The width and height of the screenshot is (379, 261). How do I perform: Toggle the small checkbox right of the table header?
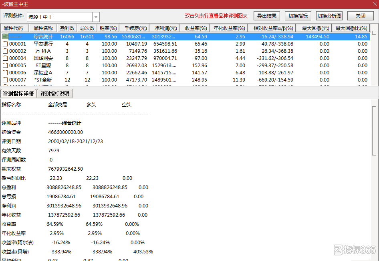[x=374, y=32]
